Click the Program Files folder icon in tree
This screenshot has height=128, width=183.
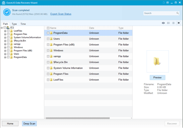click(11, 34)
